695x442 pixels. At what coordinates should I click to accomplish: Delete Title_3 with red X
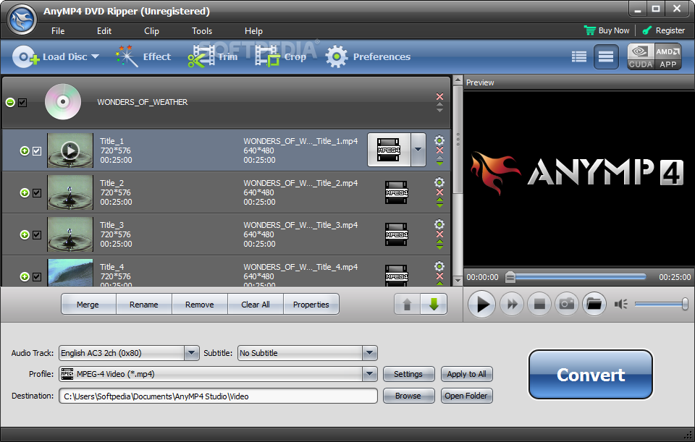[x=439, y=234]
